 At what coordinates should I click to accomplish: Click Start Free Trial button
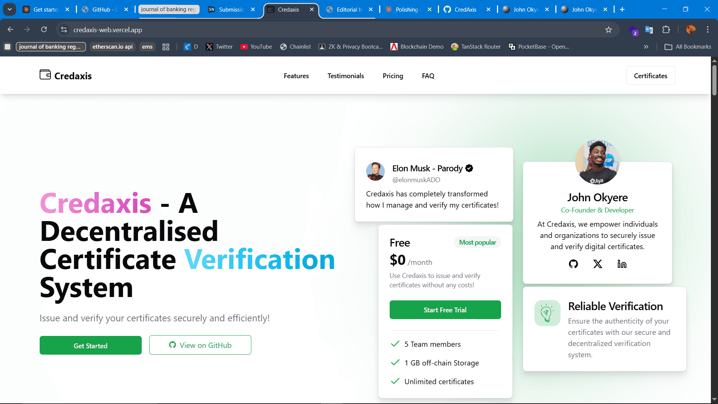pos(445,310)
